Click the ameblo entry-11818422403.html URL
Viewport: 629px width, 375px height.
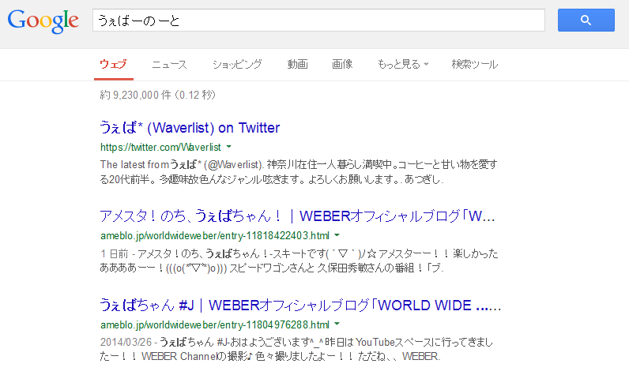[215, 235]
